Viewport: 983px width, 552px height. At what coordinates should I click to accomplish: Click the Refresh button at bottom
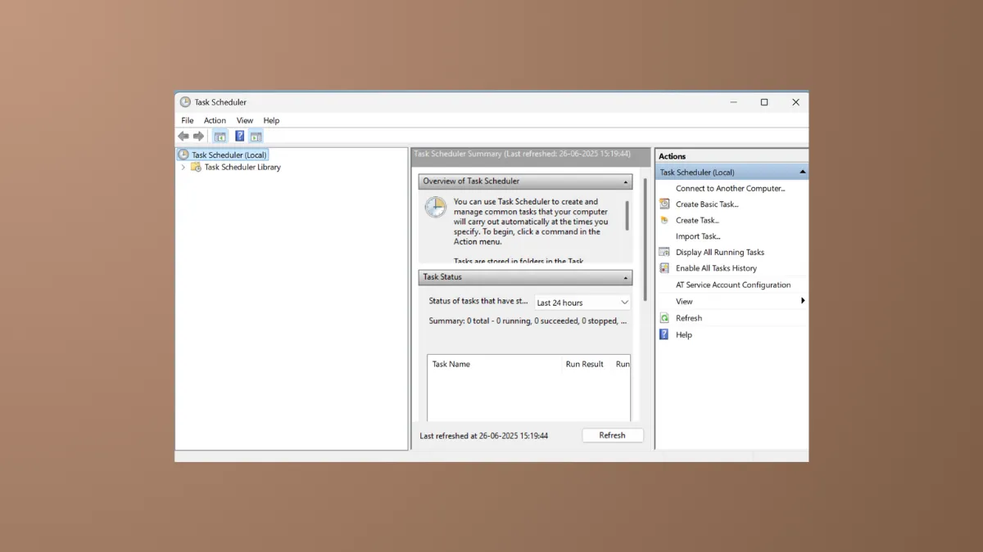[613, 434]
